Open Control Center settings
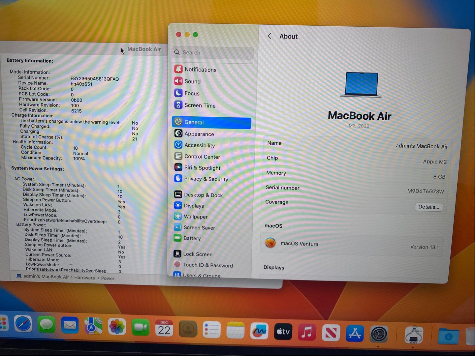This screenshot has height=356, width=475. click(197, 156)
